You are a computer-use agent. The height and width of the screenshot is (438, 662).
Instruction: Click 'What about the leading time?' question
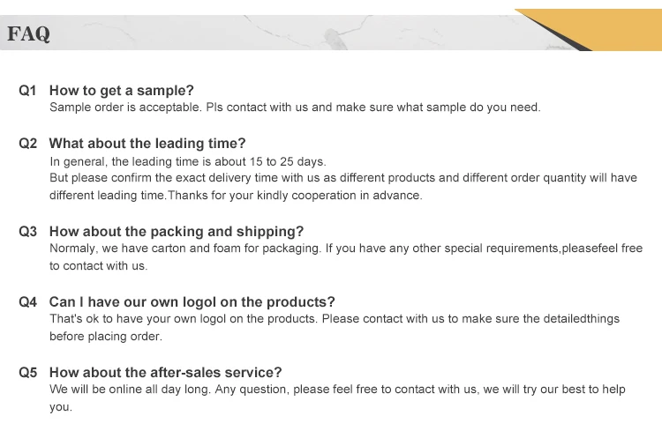pyautogui.click(x=147, y=143)
